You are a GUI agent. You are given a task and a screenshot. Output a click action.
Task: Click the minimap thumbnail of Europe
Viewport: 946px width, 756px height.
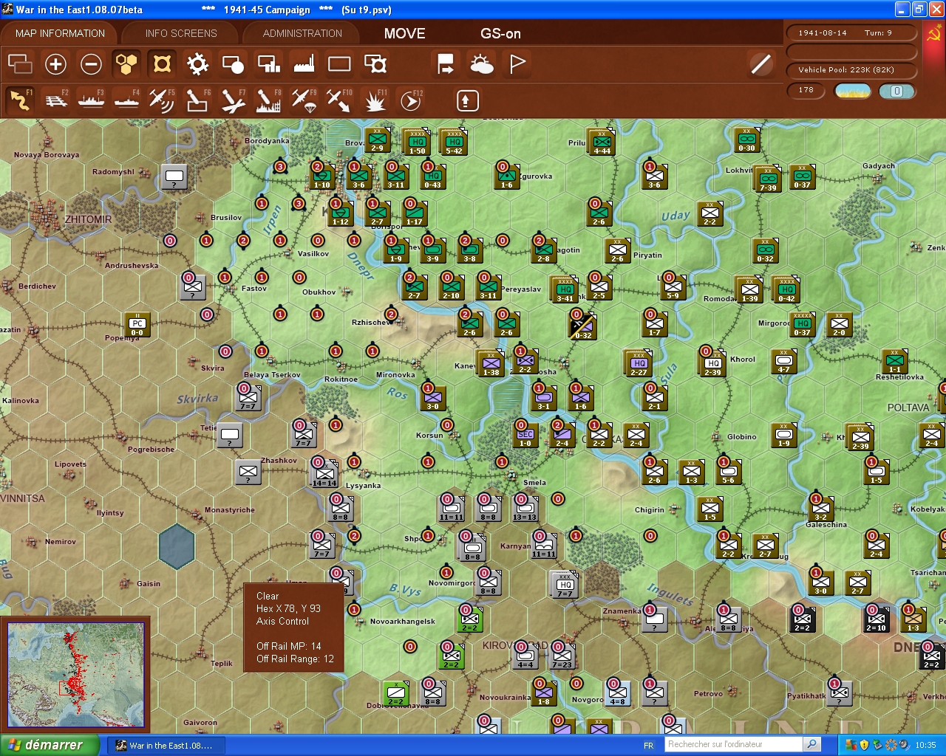pyautogui.click(x=75, y=675)
